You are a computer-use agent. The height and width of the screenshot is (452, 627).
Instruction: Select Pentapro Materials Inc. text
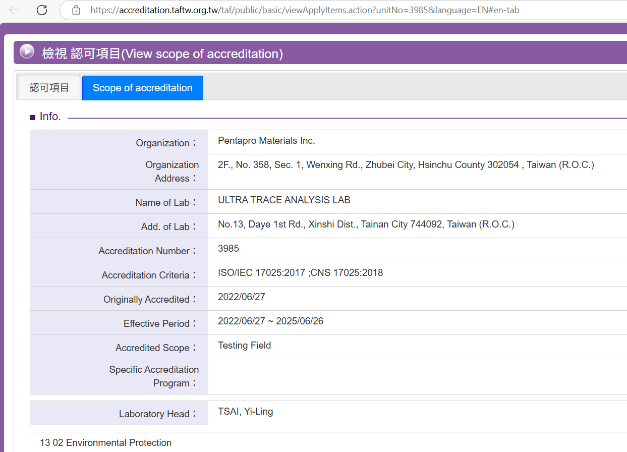point(266,141)
